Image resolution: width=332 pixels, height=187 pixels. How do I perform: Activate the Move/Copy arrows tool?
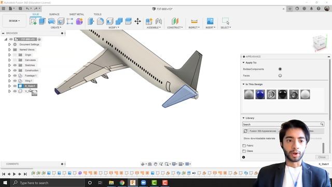137,21
